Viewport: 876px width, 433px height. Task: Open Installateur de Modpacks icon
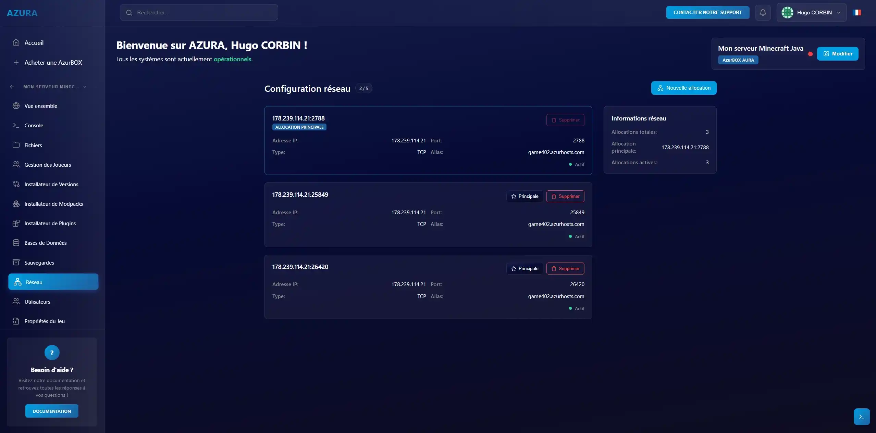click(16, 204)
